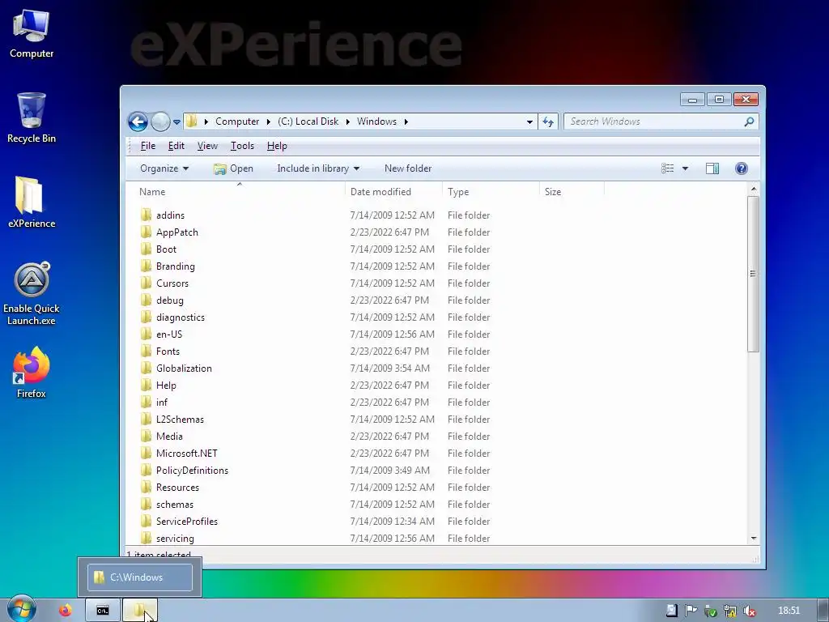Select the Help folder name
This screenshot has height=622, width=829.
166,386
